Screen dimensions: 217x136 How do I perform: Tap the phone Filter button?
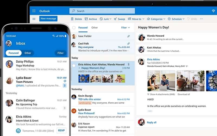pyautogui.click(x=60, y=53)
